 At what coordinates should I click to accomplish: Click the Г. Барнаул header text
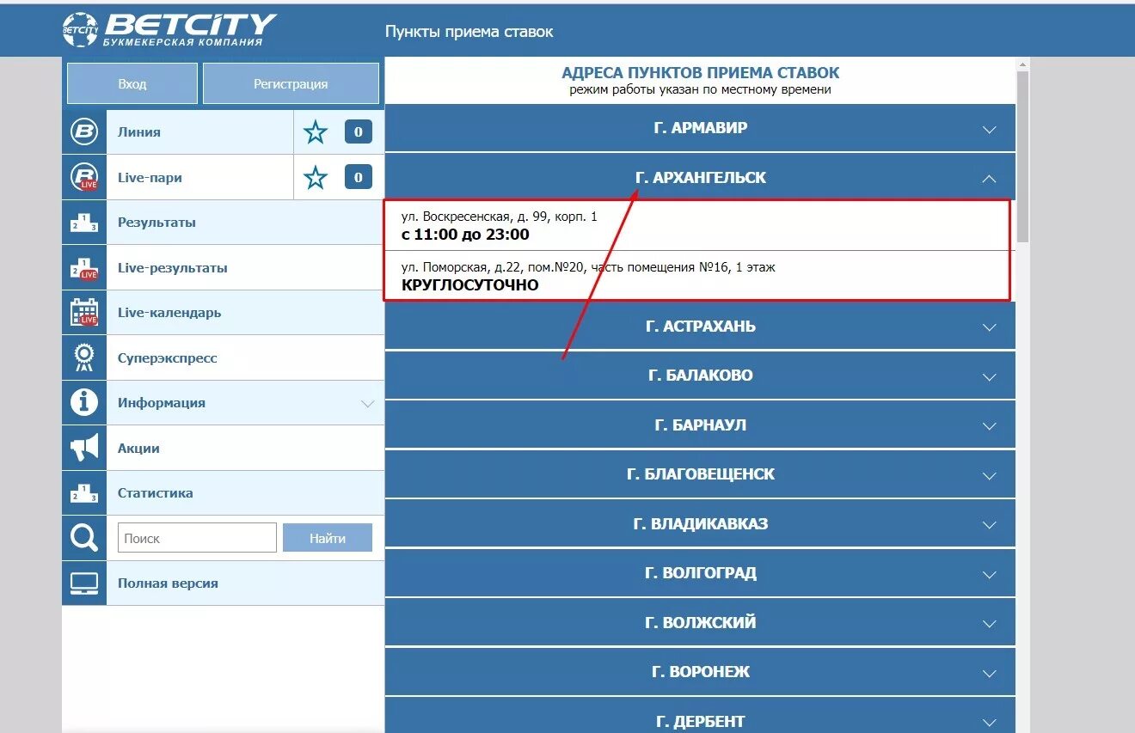[701, 425]
